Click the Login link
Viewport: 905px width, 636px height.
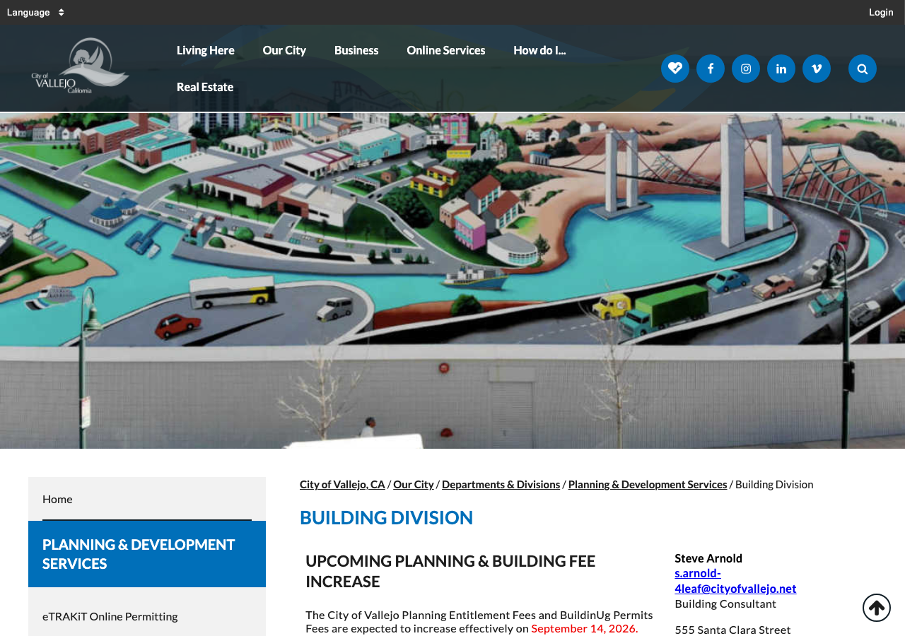[x=881, y=12]
